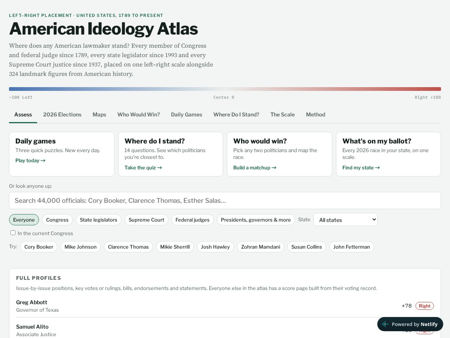The height and width of the screenshot is (338, 450).
Task: Open the All states dropdown
Action: coord(345,220)
